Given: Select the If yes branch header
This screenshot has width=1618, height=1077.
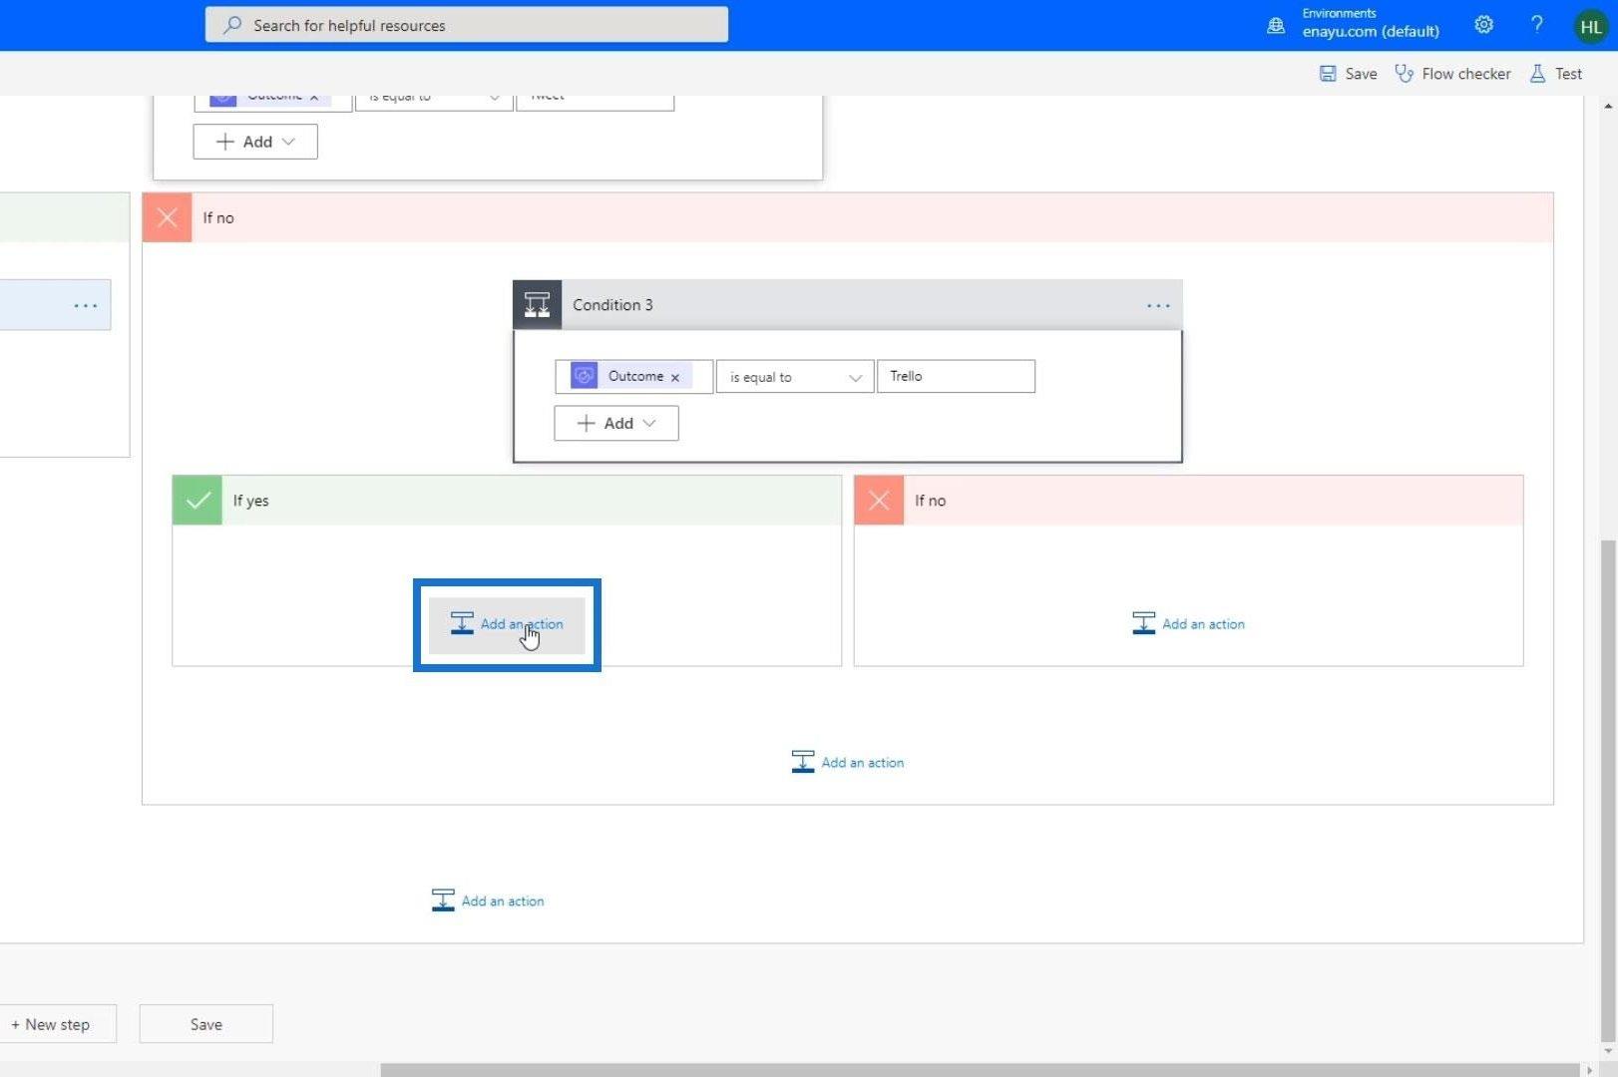Looking at the screenshot, I should tap(507, 500).
